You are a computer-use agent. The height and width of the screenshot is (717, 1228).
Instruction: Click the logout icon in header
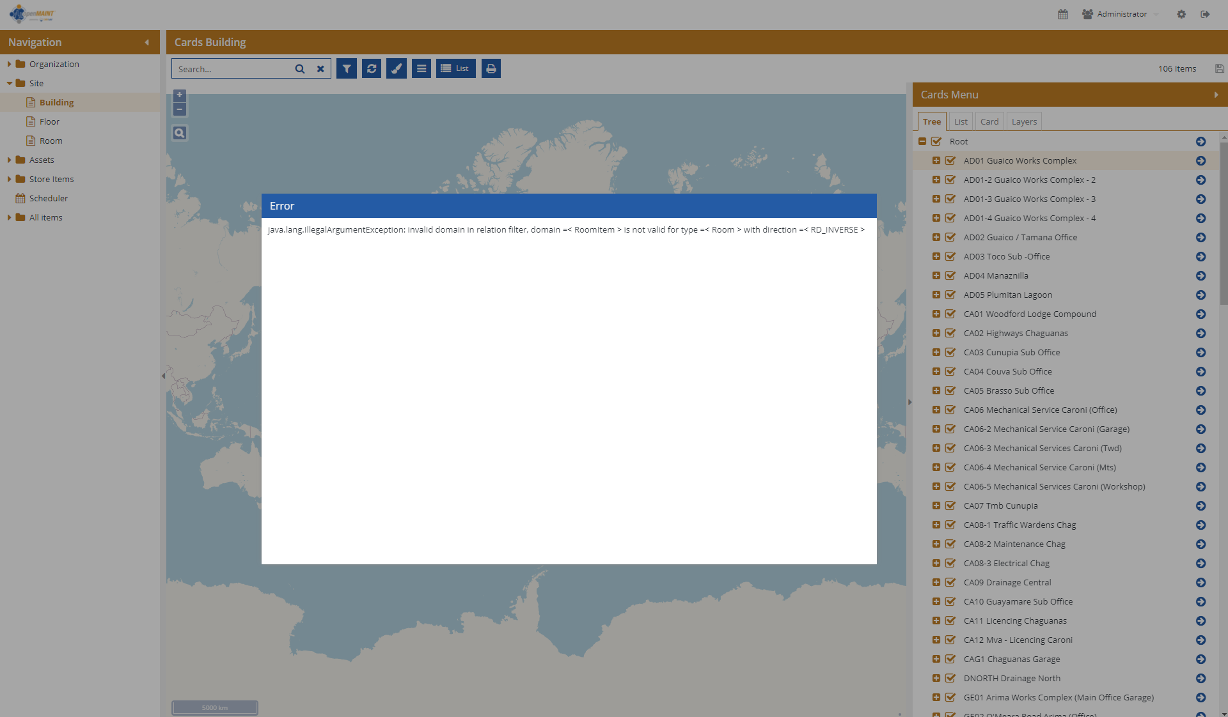[x=1205, y=14]
